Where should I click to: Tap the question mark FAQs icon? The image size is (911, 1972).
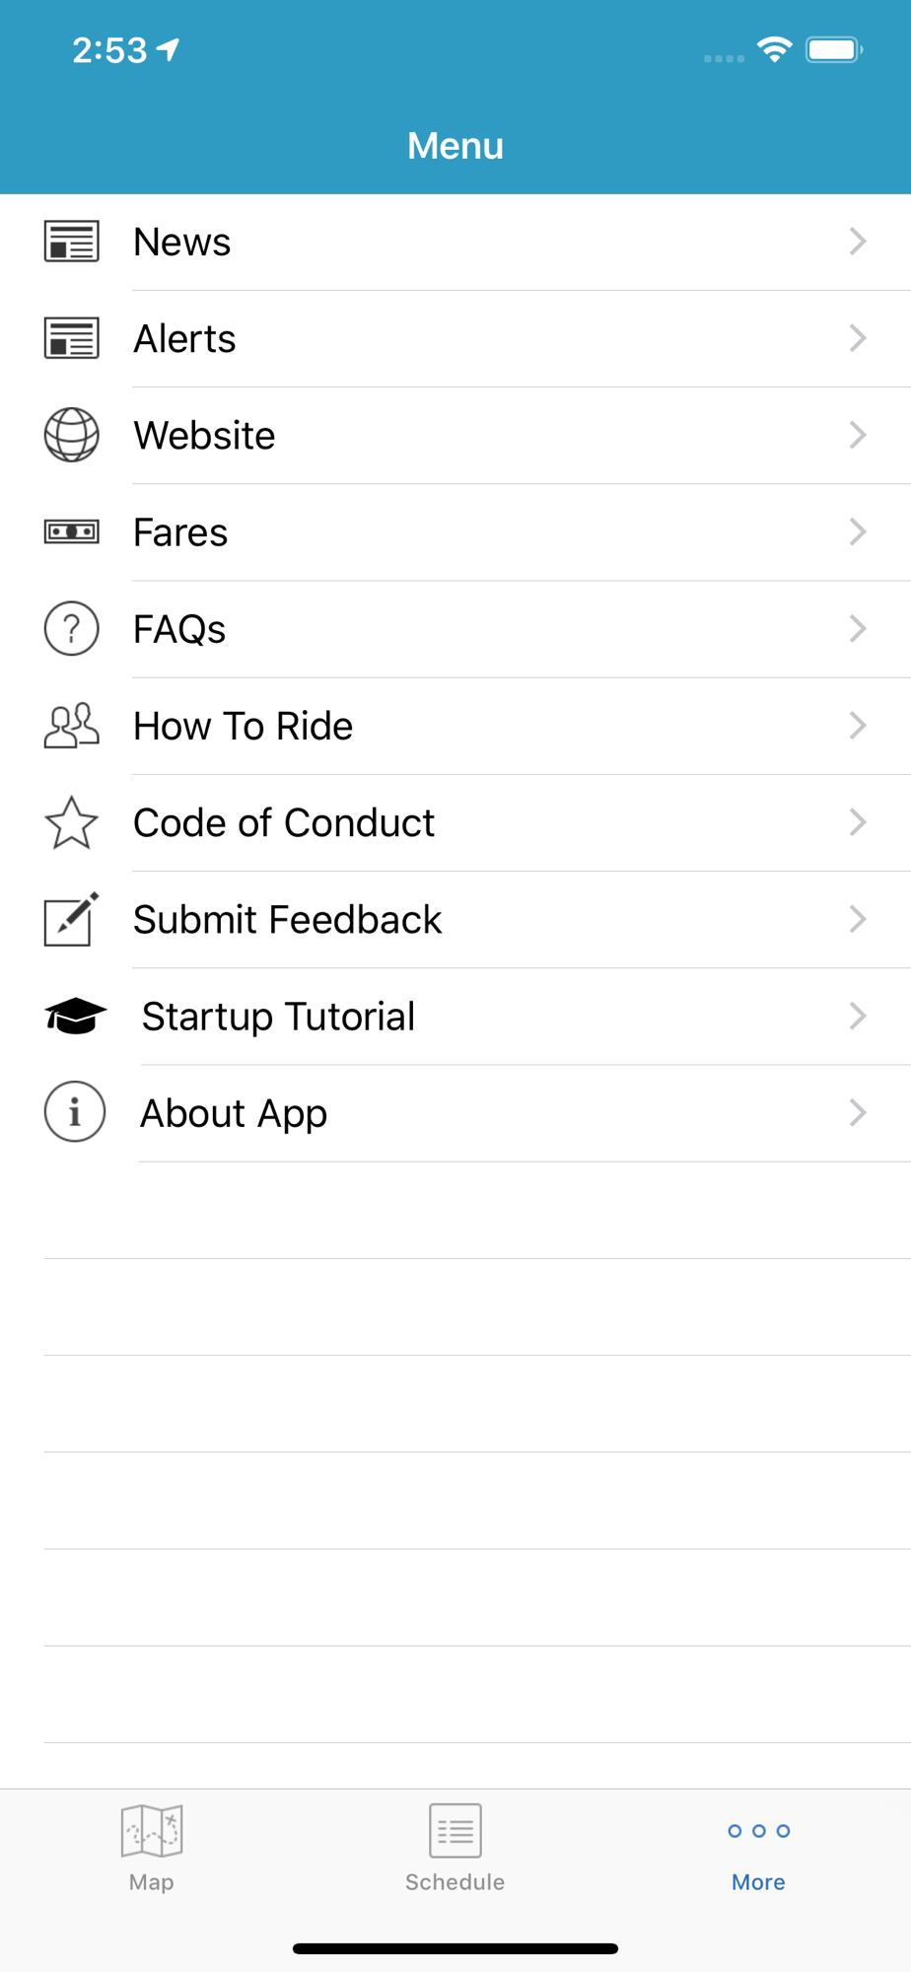71,629
